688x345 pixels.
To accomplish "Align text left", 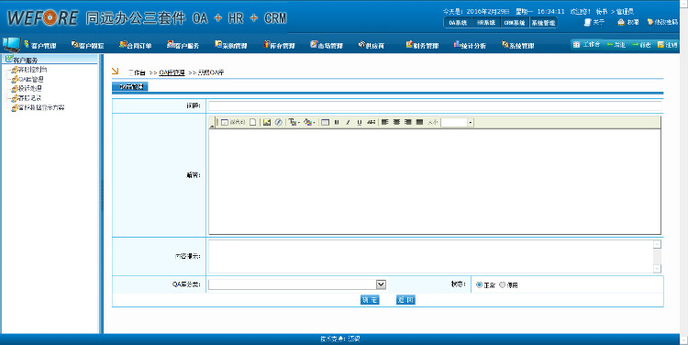I will tap(384, 122).
